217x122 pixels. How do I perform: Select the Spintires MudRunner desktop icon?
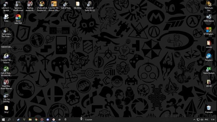18,4
